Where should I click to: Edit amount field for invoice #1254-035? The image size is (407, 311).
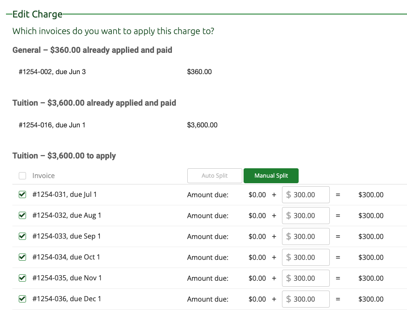pyautogui.click(x=306, y=278)
